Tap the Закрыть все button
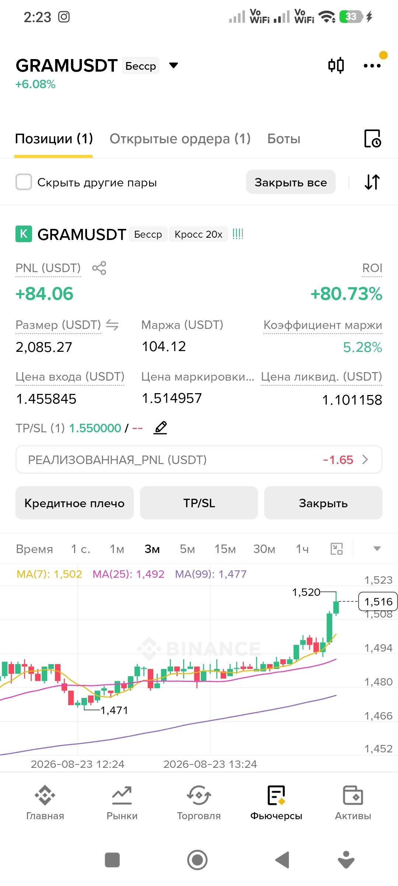 291,182
